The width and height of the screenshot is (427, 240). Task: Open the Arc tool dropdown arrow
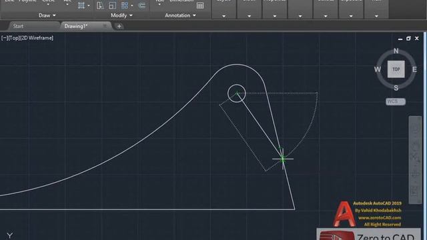pyautogui.click(x=67, y=5)
